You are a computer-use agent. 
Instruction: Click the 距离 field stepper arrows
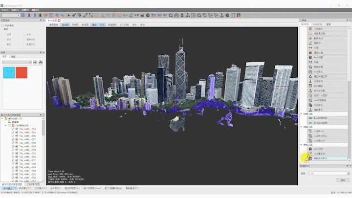pyautogui.click(x=349, y=173)
